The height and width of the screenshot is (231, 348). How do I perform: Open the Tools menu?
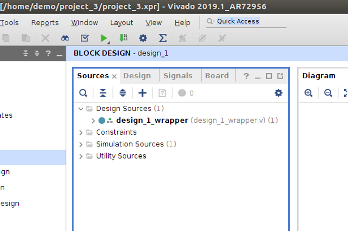point(9,23)
